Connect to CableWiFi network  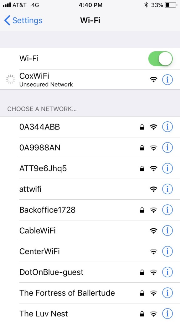(90, 230)
